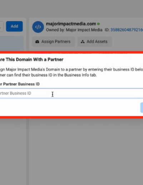Click the light blue confirm button in dialog
Image resolution: width=143 pixels, height=185 pixels.
pyautogui.click(x=142, y=108)
